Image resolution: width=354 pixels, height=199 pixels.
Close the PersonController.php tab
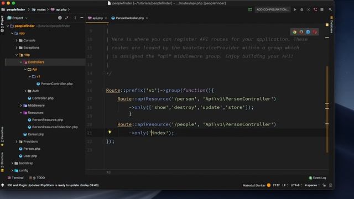pos(147,18)
